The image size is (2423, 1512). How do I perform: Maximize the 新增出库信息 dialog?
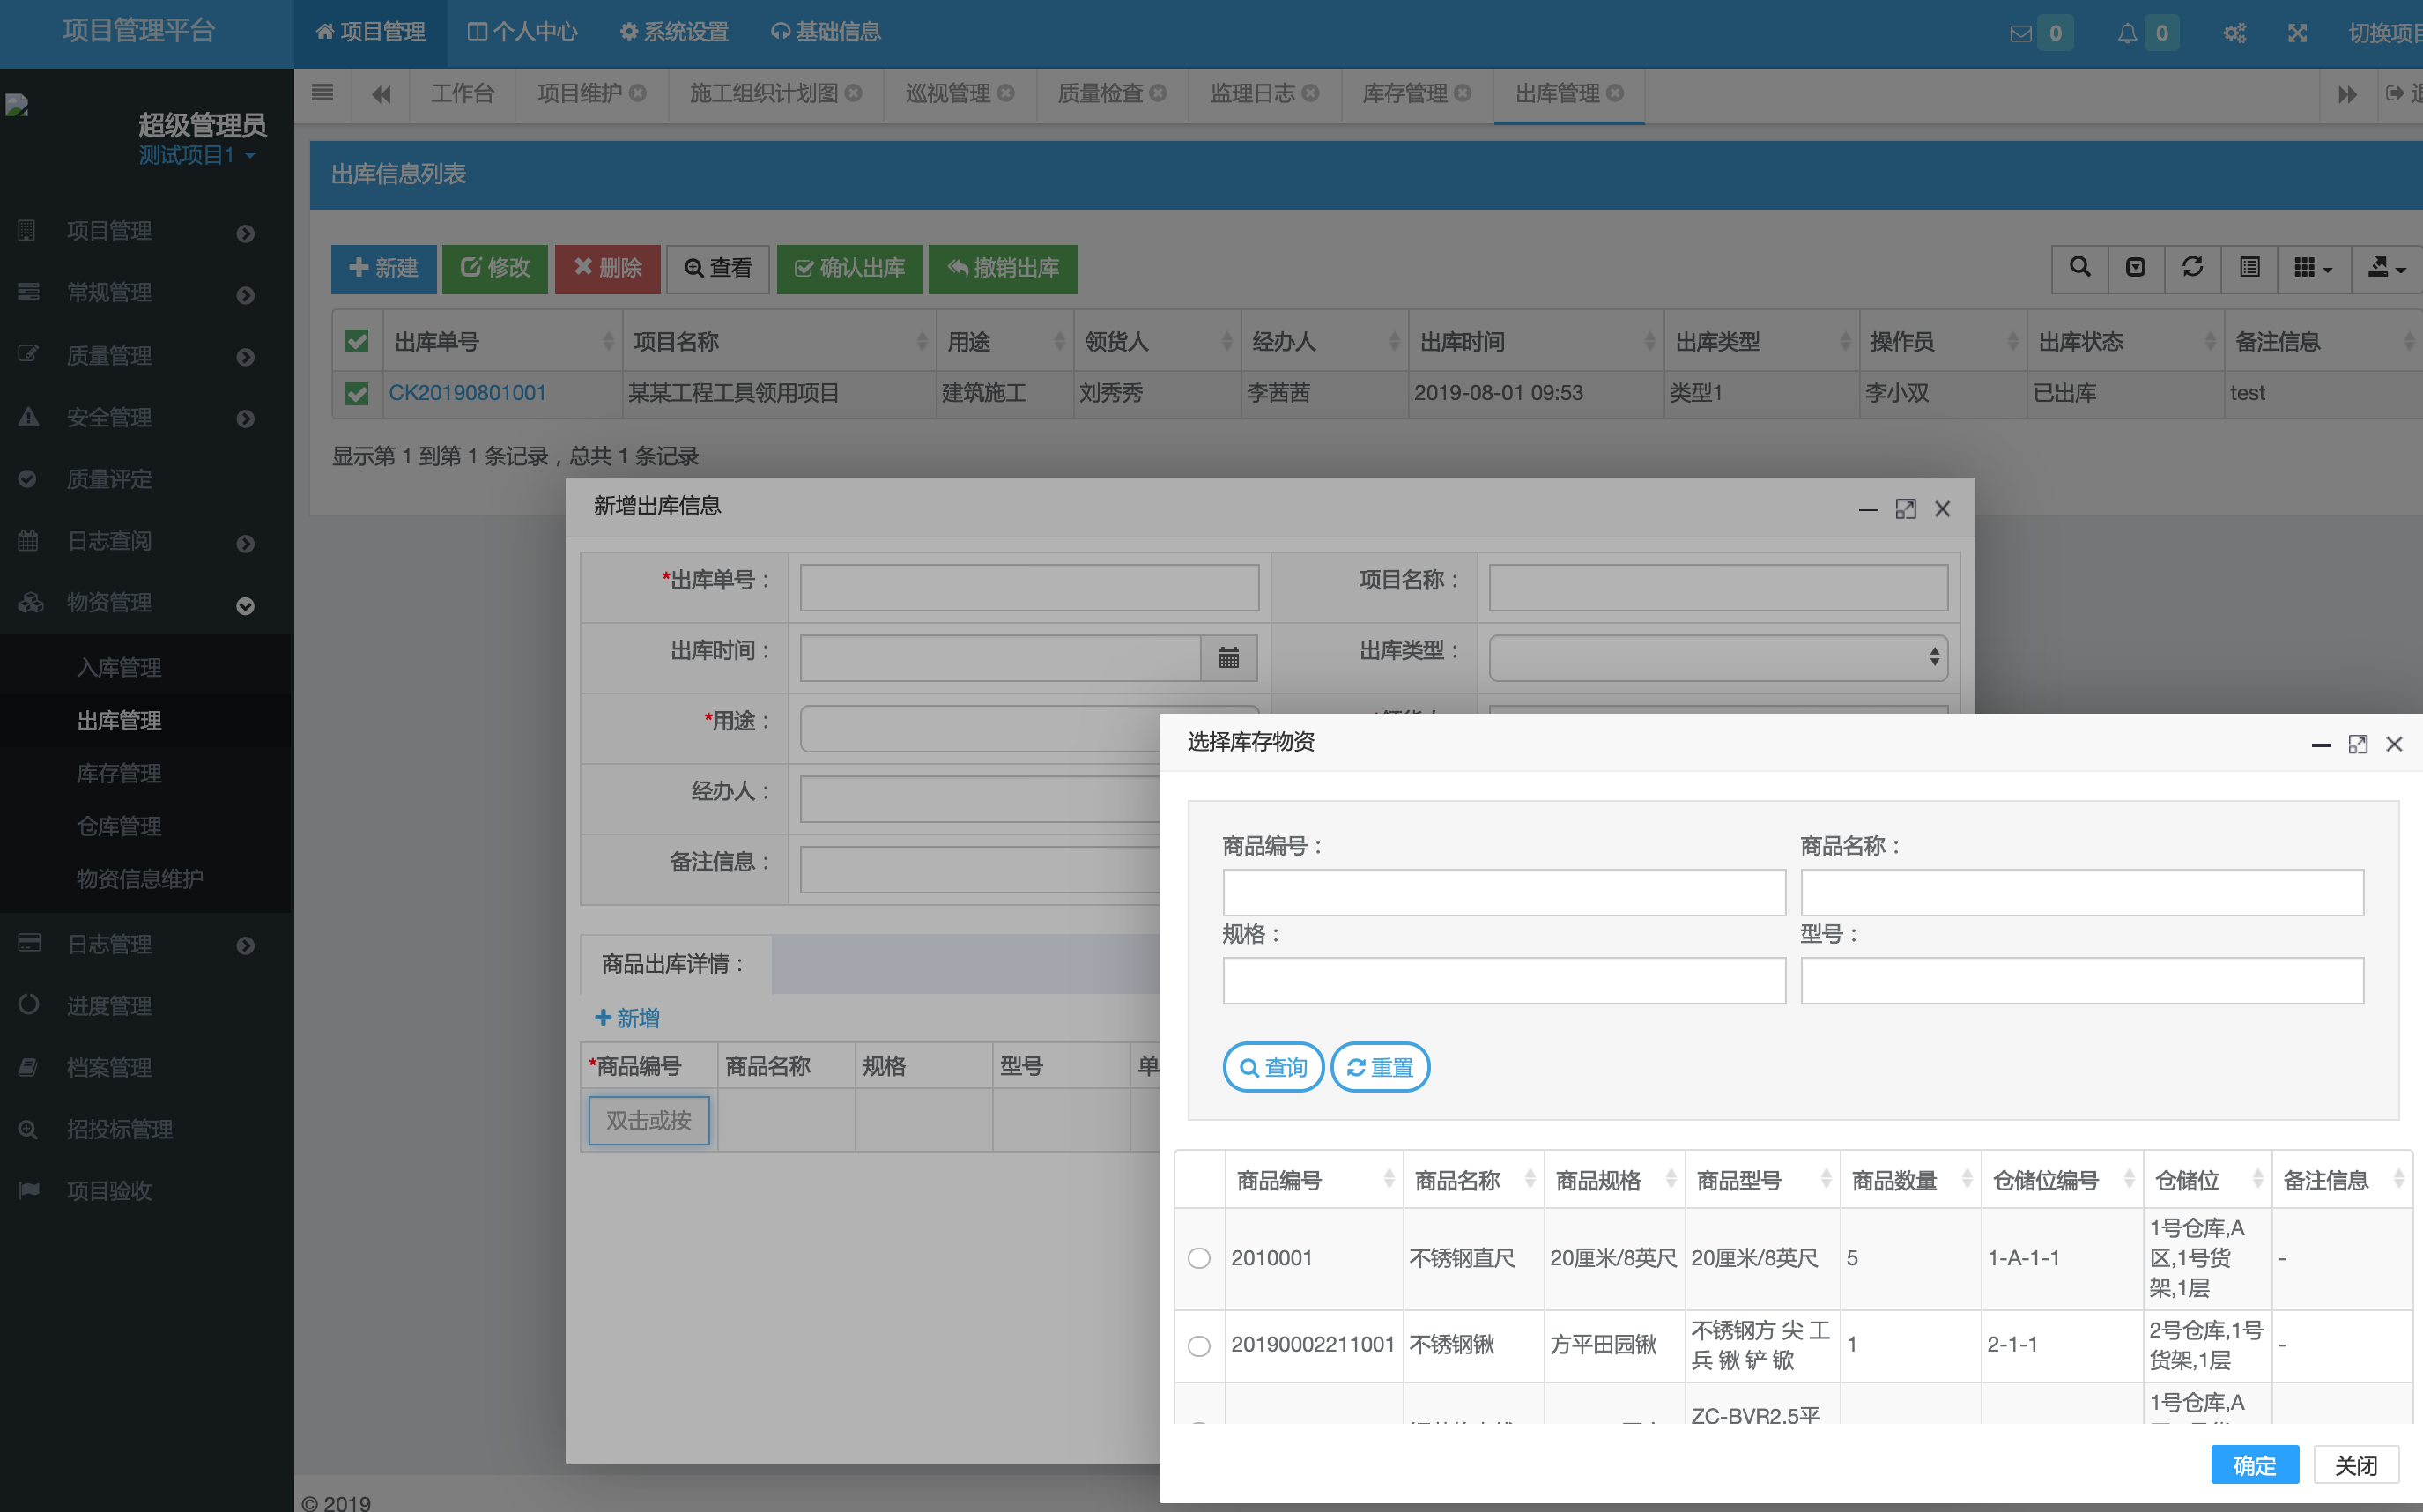[1906, 509]
